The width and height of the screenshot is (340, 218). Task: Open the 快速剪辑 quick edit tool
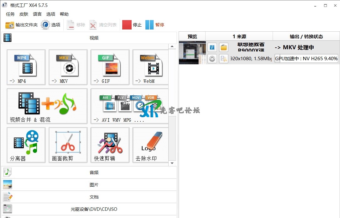point(110,145)
